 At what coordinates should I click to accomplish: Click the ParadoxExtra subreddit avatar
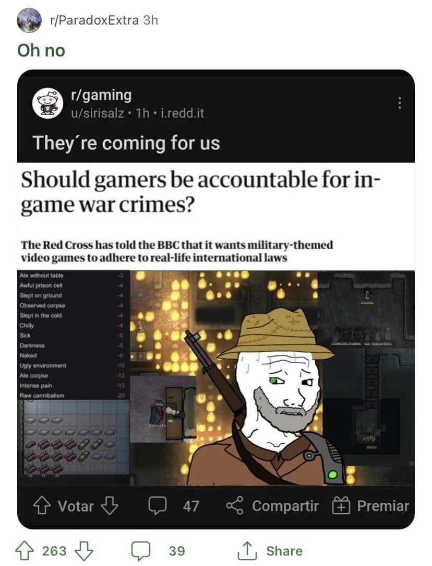[29, 20]
